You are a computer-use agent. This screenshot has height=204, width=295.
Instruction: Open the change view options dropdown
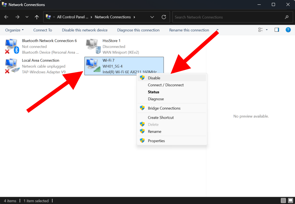(x=266, y=30)
